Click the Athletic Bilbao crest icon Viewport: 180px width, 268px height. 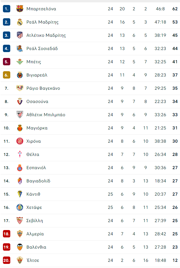click(x=20, y=115)
